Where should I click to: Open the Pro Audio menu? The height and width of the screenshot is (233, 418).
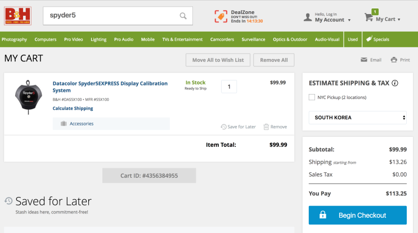tap(124, 39)
